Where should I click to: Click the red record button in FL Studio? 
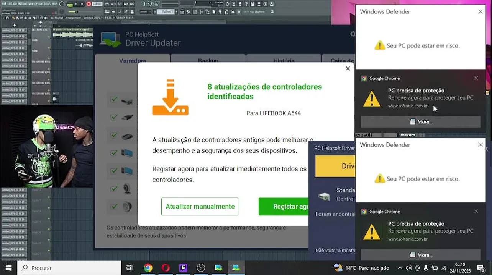[89, 4]
